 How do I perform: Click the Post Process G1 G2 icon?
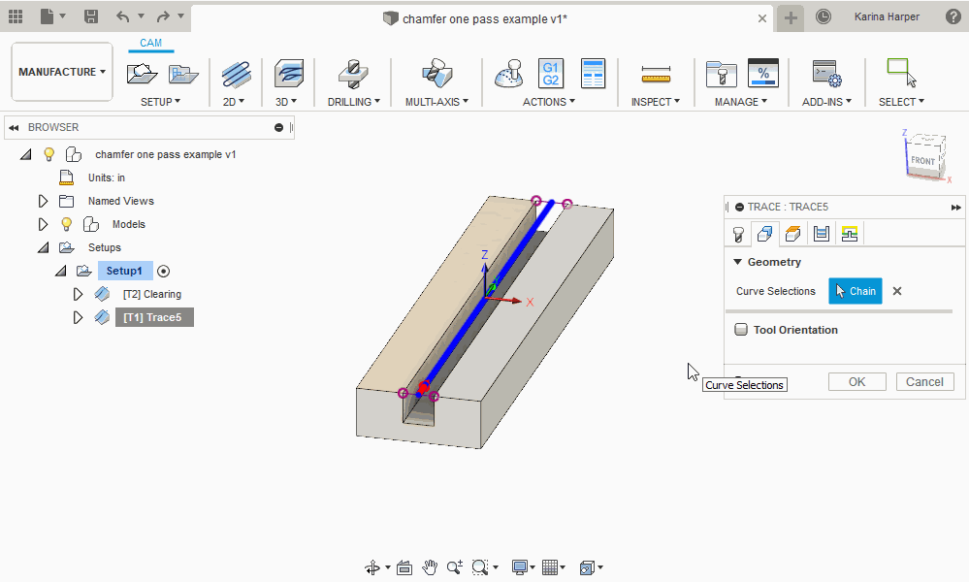point(550,74)
